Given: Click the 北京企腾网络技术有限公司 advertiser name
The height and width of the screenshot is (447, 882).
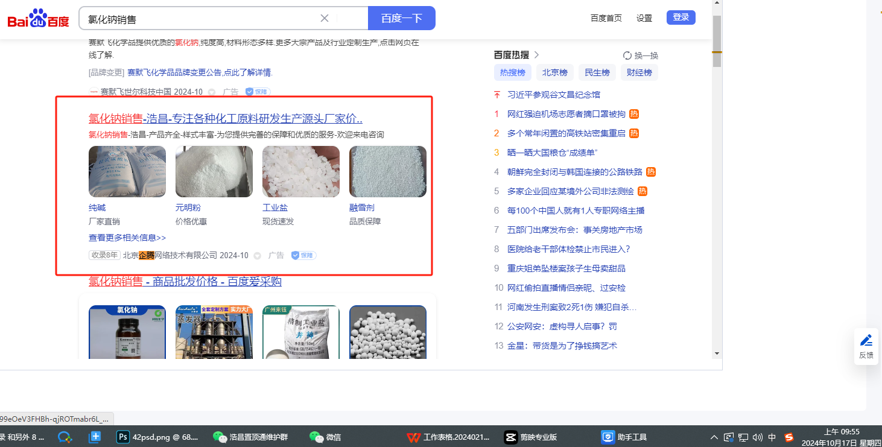Looking at the screenshot, I should (170, 255).
